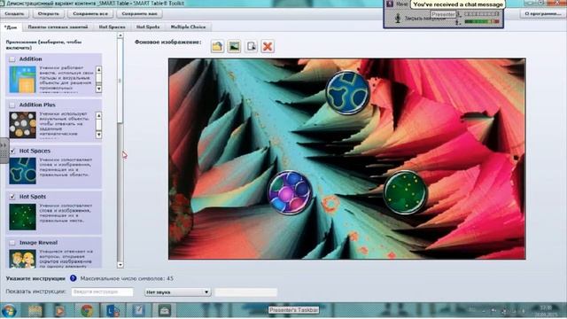Open the Windows Start menu
The image size is (567, 319).
9,311
